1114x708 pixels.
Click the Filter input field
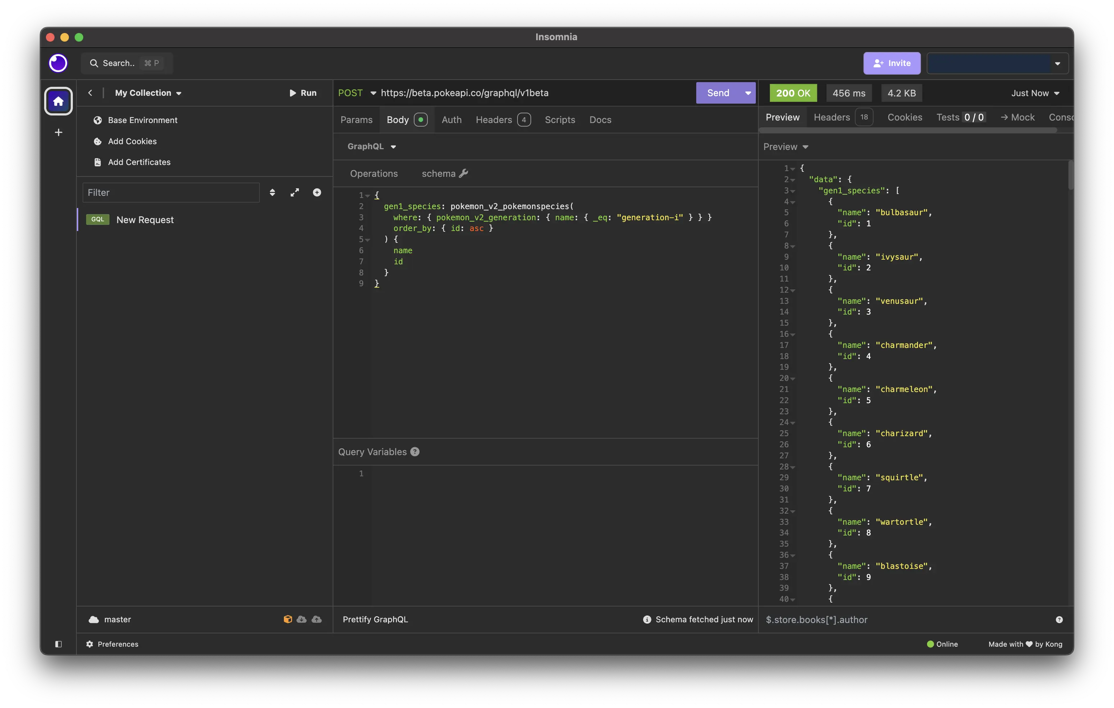pyautogui.click(x=171, y=192)
